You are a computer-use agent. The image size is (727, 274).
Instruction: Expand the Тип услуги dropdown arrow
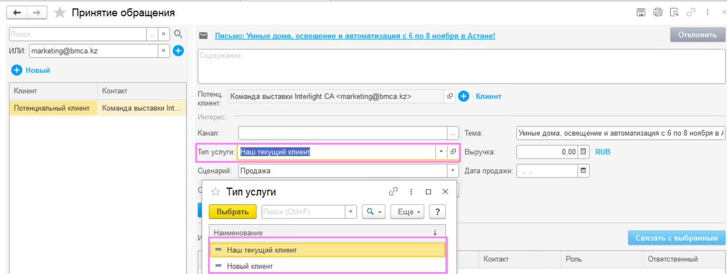pos(441,152)
